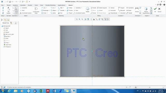Select Wrap 1 in model tree

click(x=6, y=43)
